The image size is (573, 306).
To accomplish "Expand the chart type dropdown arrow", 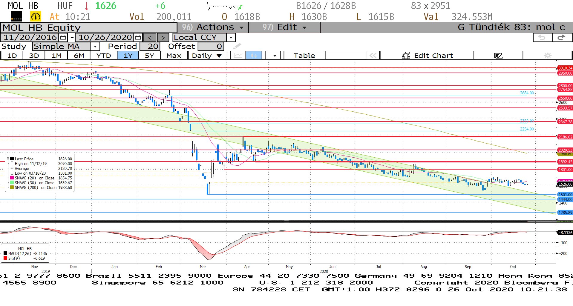I will point(275,56).
